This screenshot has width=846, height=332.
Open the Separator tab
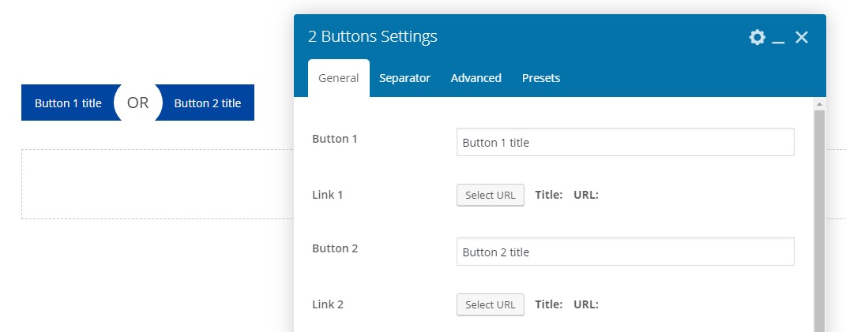point(404,78)
